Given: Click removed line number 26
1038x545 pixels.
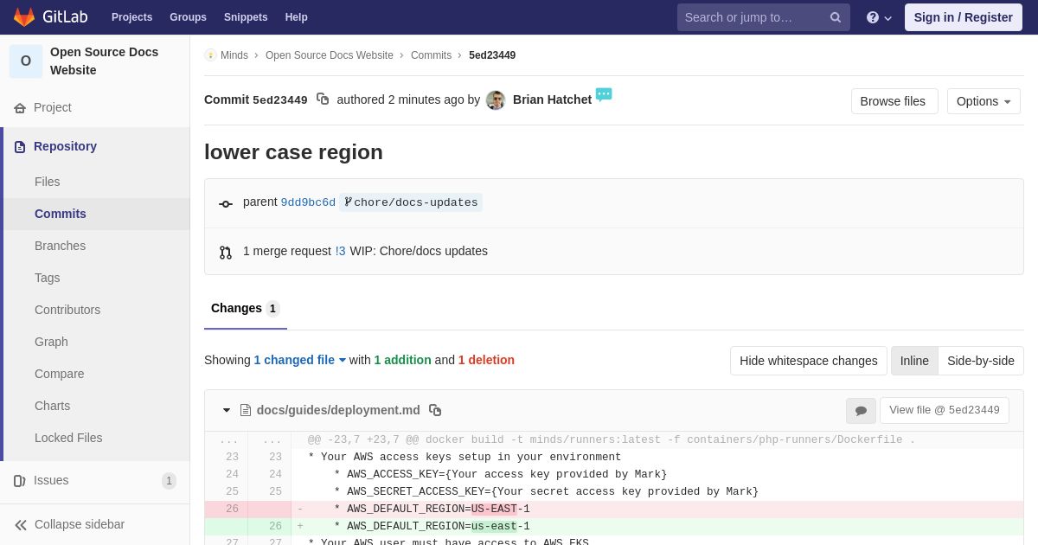Looking at the screenshot, I should click(232, 509).
